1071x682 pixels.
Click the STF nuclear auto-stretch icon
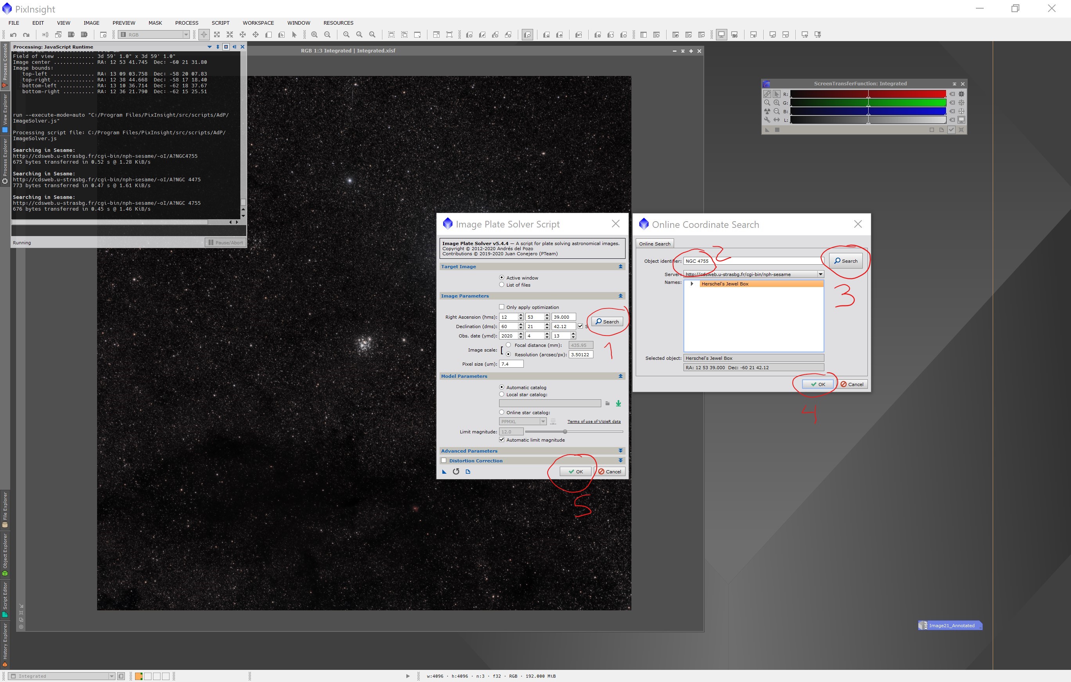(x=767, y=111)
